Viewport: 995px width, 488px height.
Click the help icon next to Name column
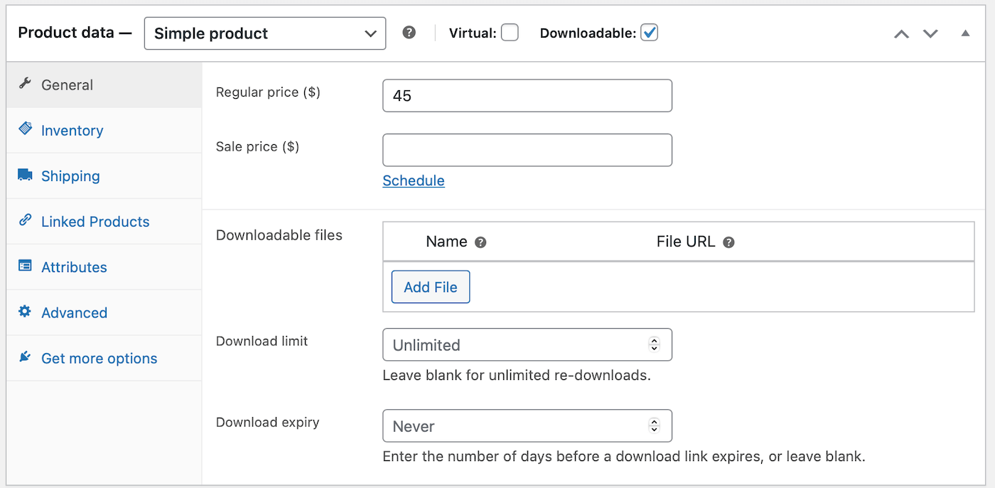pyautogui.click(x=480, y=242)
